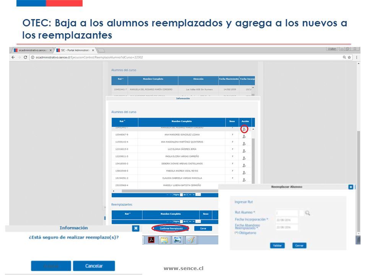Click the replace-student icon for Fabiola Andrea Vidal Reyes
The width and height of the screenshot is (367, 275).
[x=244, y=173]
